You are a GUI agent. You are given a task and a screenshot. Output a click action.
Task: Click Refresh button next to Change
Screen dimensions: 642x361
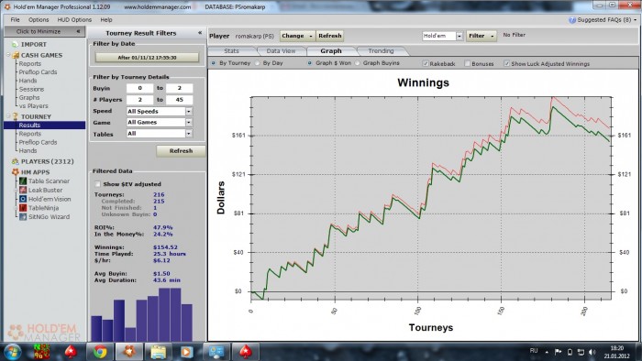pos(330,36)
